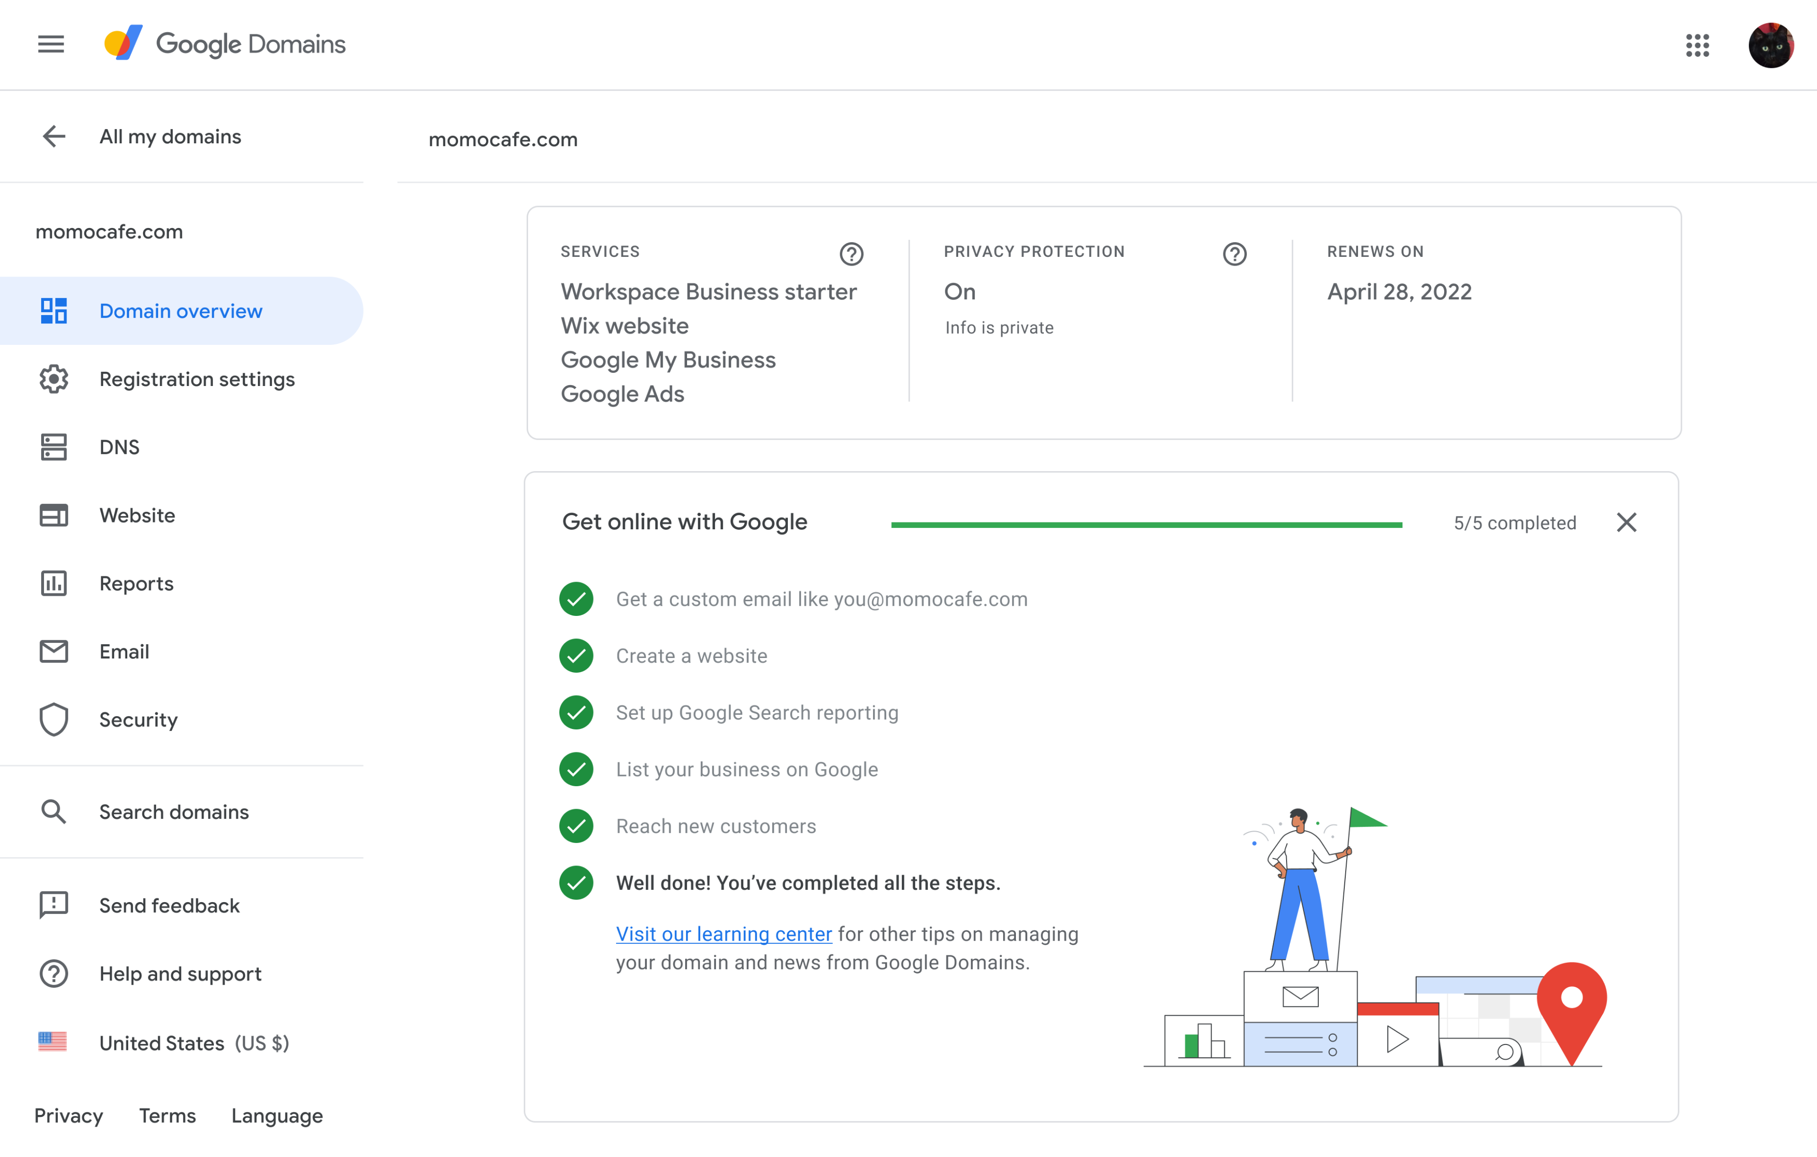Viewport: 1817px width, 1157px height.
Task: Click the green setup progress bar
Action: (1146, 524)
